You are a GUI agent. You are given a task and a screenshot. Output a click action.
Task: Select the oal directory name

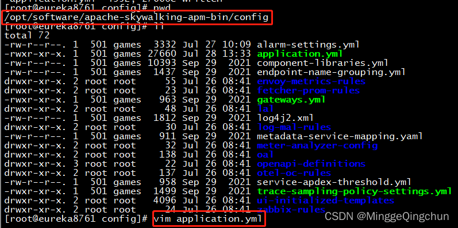265,155
